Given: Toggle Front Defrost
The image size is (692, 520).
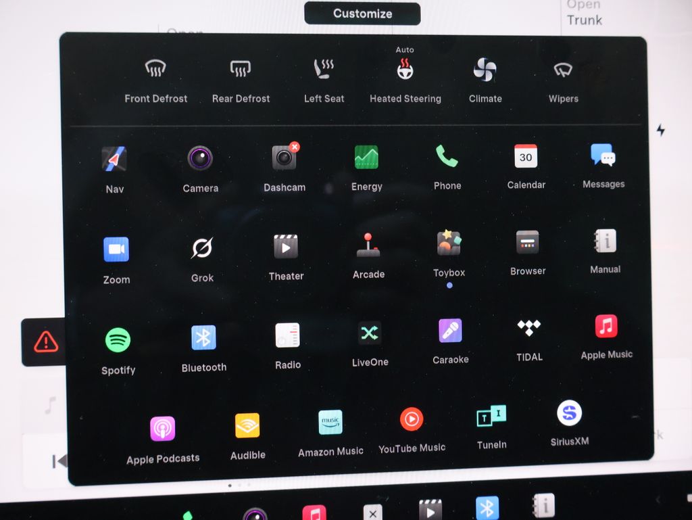Looking at the screenshot, I should [155, 69].
